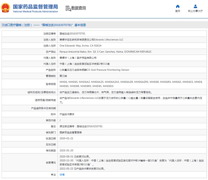Click the 变更情况 label
This screenshot has height=180, width=208.
click(x=51, y=163)
